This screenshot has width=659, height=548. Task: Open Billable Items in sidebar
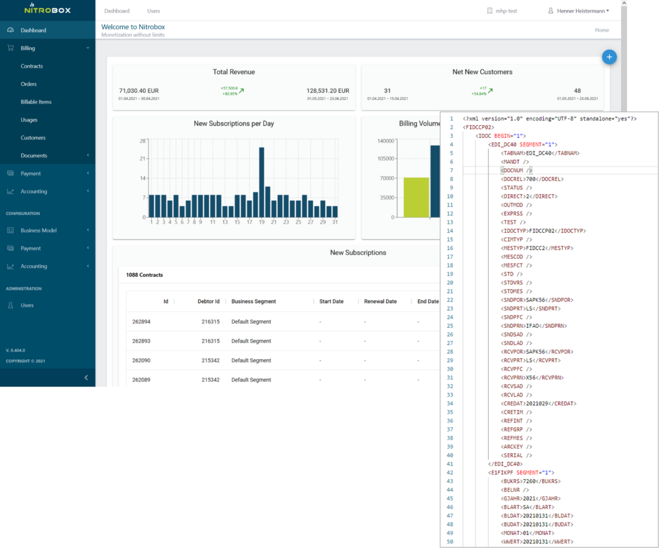coord(36,102)
